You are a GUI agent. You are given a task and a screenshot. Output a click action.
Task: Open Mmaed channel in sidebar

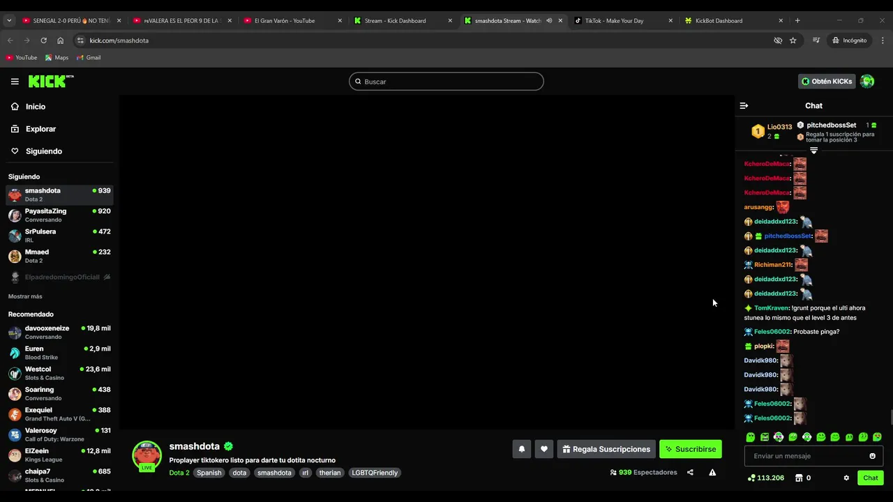click(x=59, y=256)
